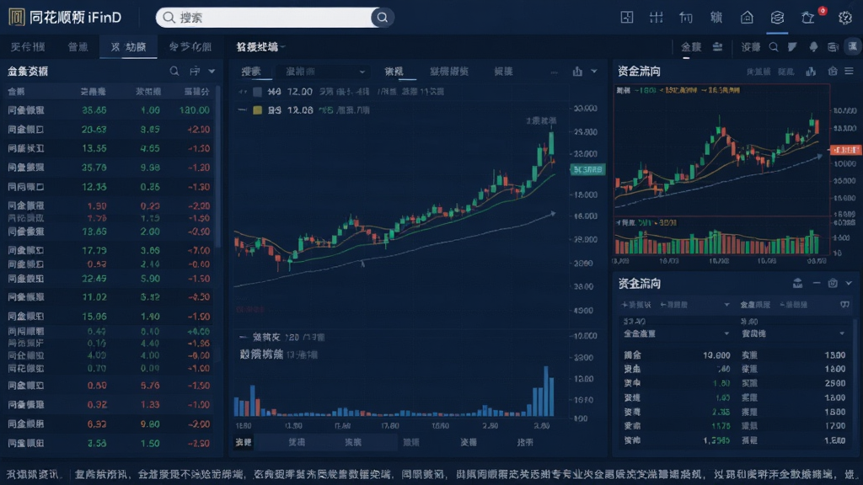The width and height of the screenshot is (863, 485).
Task: Click the orange price tag on the small chart axis
Action: click(x=845, y=150)
